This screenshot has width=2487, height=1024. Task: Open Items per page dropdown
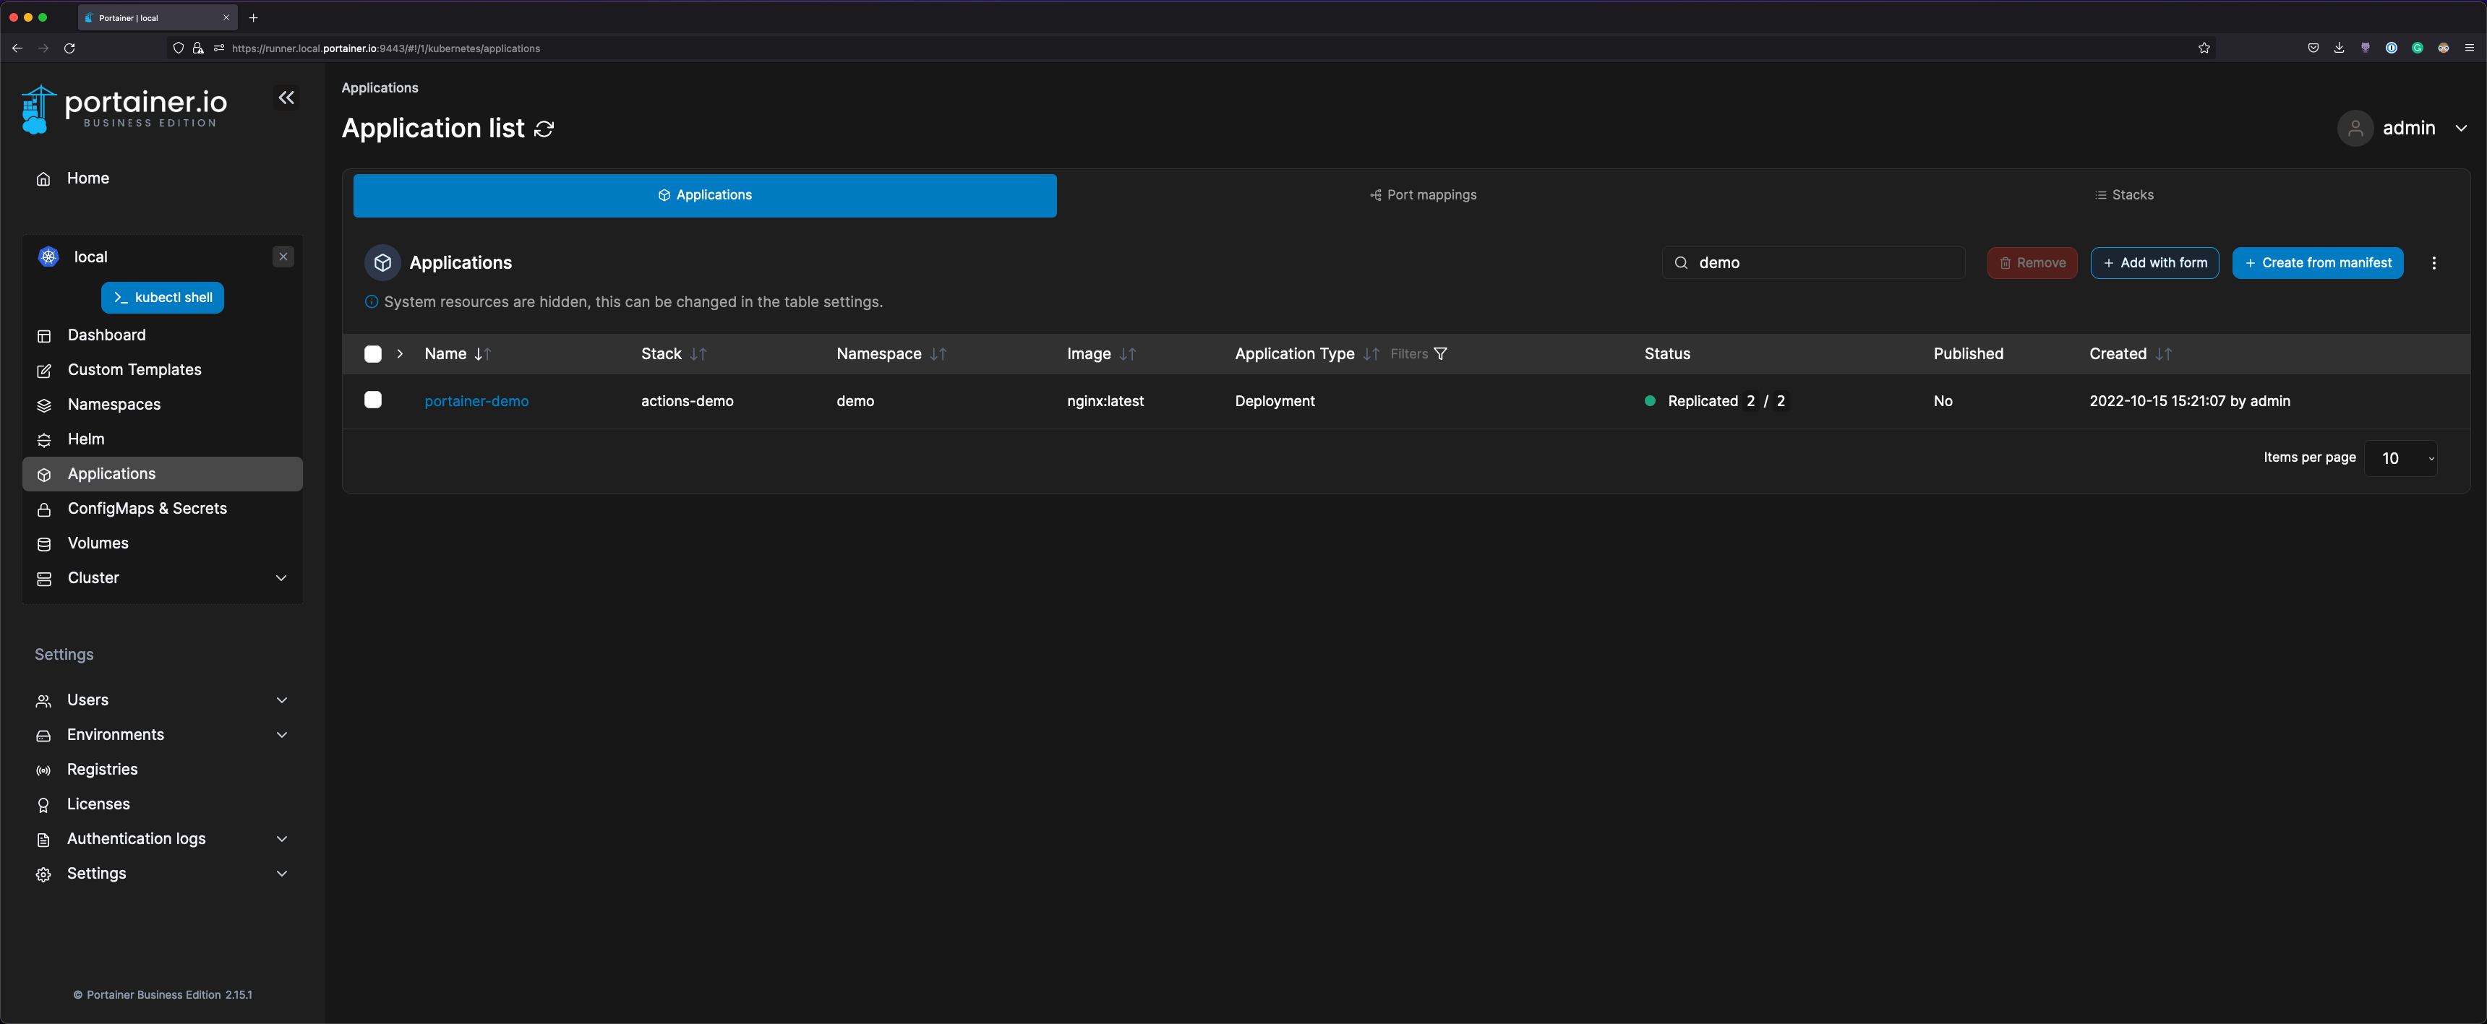coord(2402,458)
